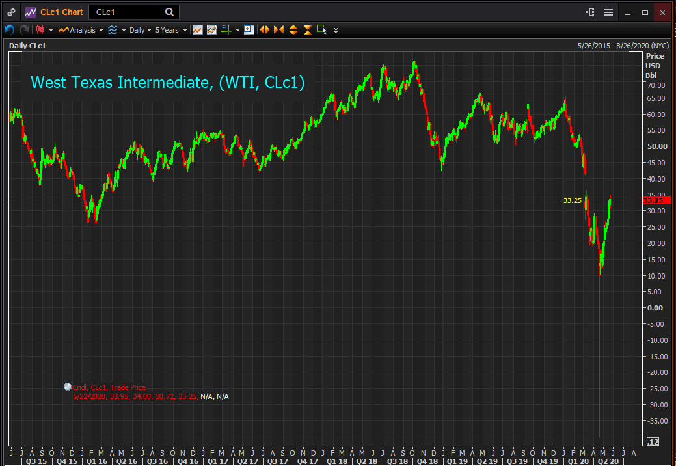
Task: Click the red candlestick chart type icon
Action: 40,30
